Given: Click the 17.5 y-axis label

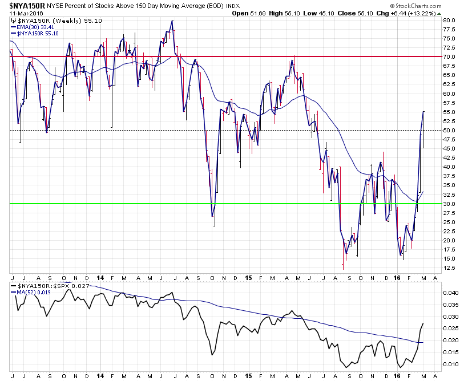Looking at the screenshot, I should (449, 250).
